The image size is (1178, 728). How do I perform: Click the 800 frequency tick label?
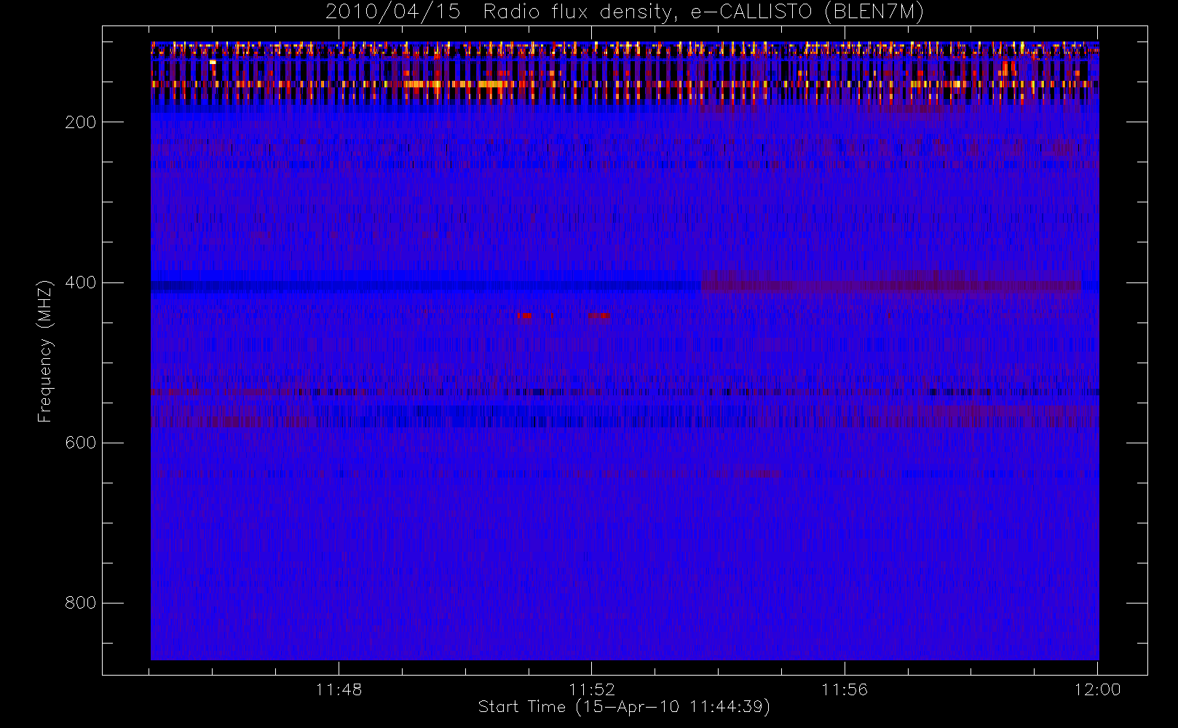coord(80,603)
